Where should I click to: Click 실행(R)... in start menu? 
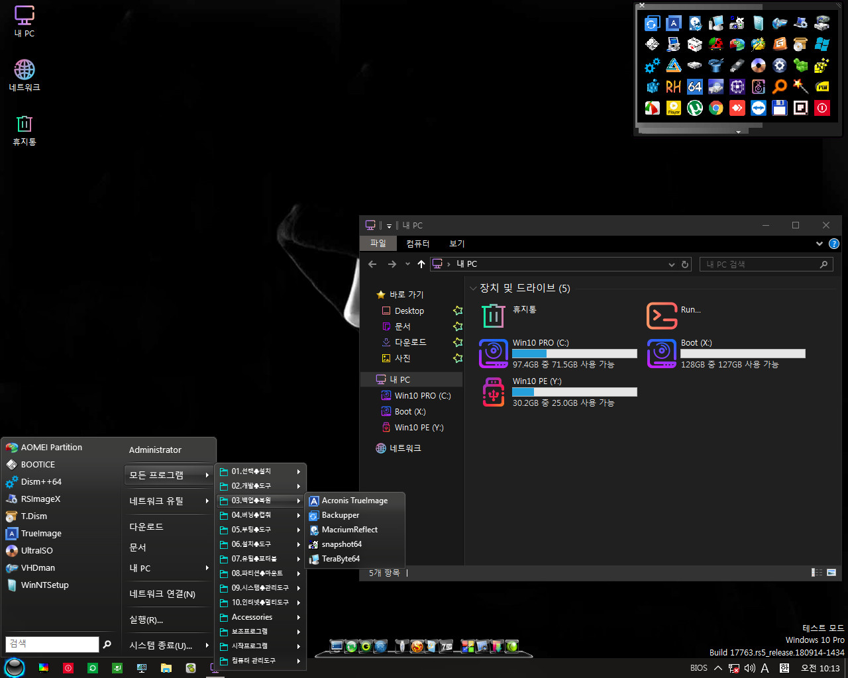[x=169, y=620]
